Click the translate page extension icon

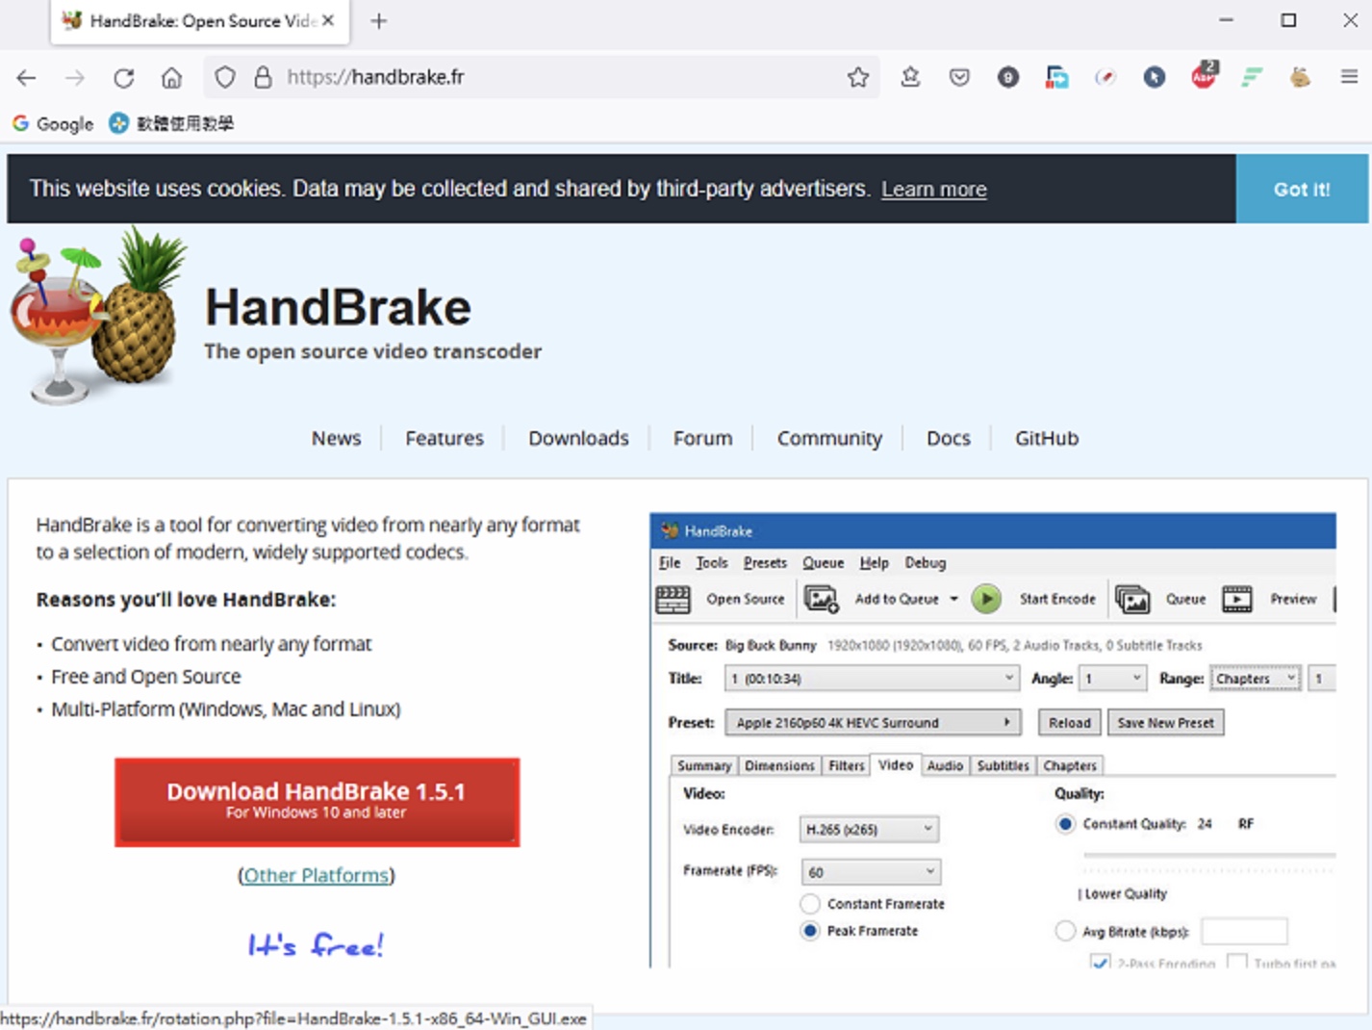pyautogui.click(x=1056, y=77)
